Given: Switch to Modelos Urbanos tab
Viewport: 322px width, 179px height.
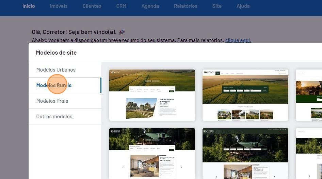Looking at the screenshot, I should pyautogui.click(x=56, y=70).
